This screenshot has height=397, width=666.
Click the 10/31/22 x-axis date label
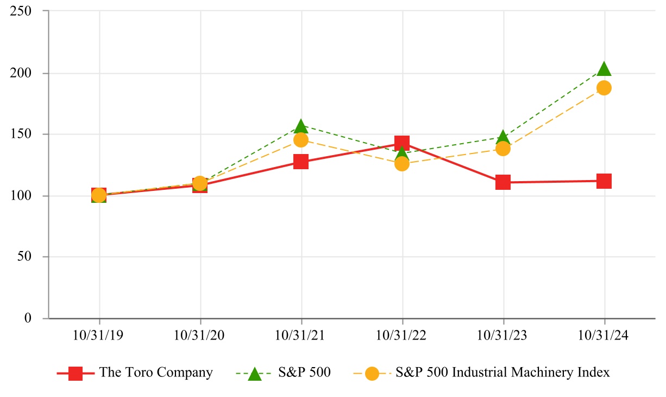[x=402, y=336]
